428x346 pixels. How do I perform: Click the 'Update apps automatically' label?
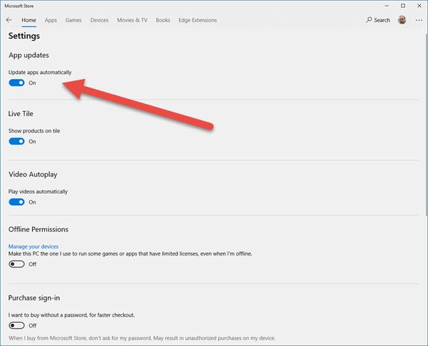(40, 72)
